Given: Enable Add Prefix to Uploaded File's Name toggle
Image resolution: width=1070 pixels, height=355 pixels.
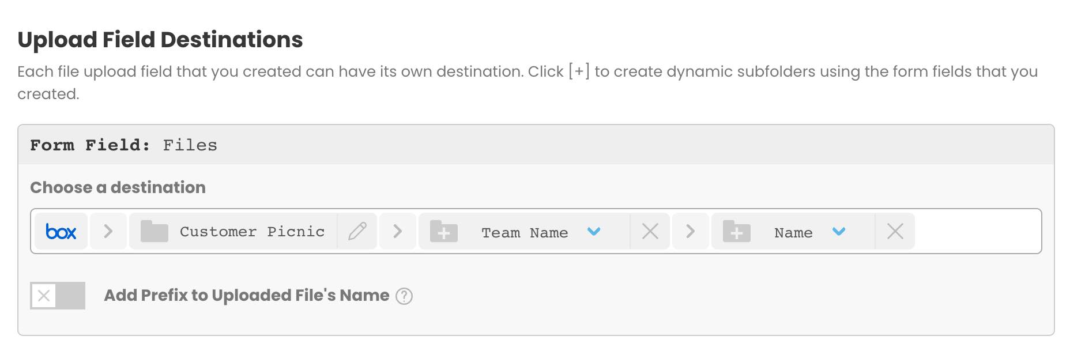Looking at the screenshot, I should 58,296.
